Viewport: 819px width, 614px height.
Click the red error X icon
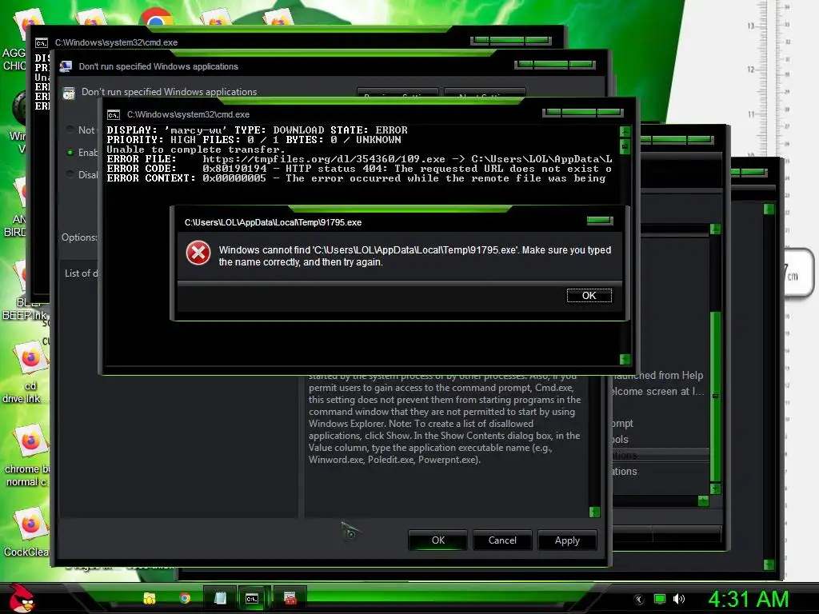point(198,253)
